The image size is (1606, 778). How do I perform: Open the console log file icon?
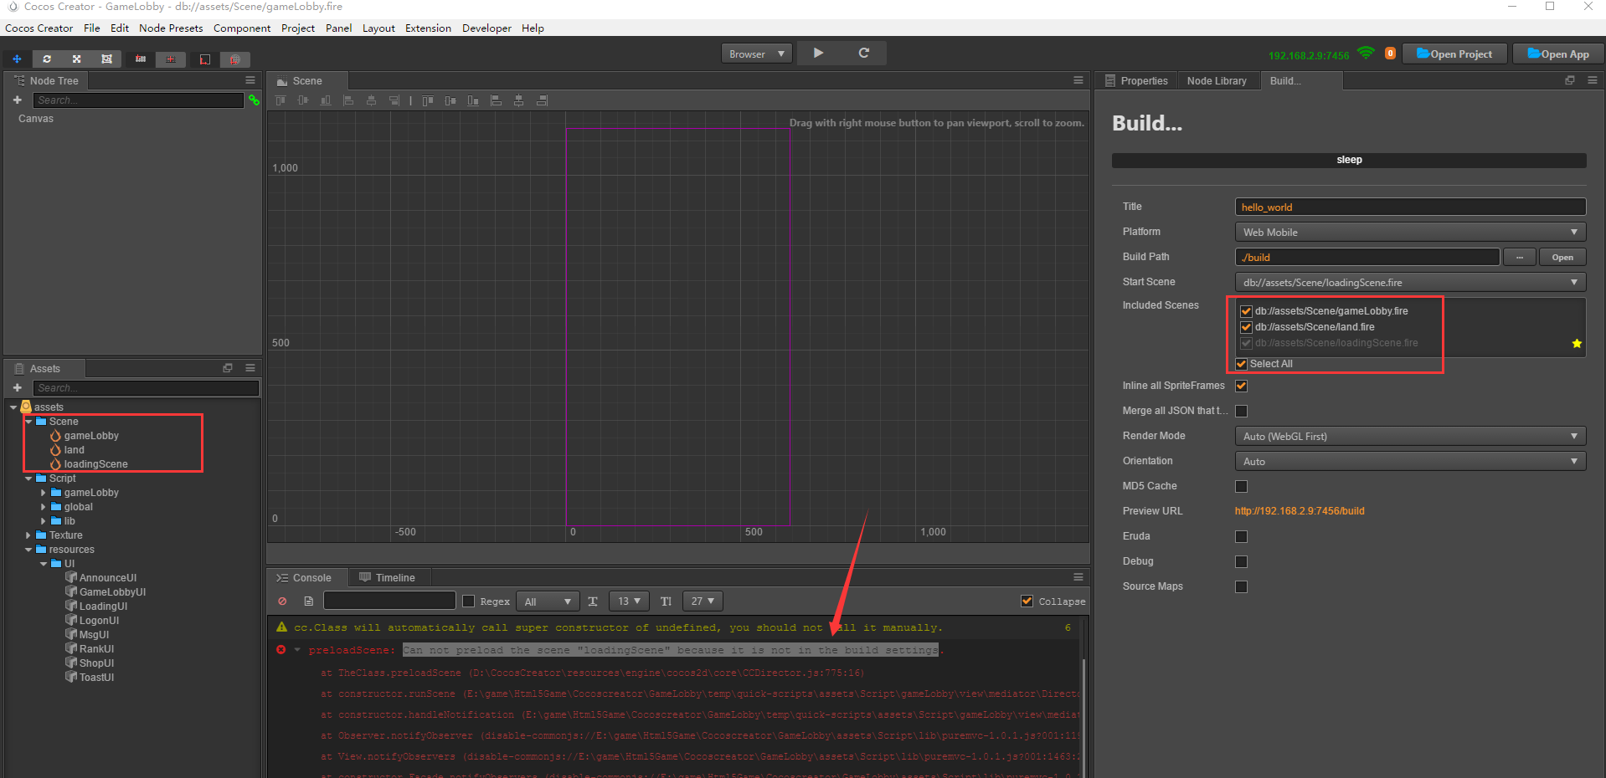tap(308, 601)
